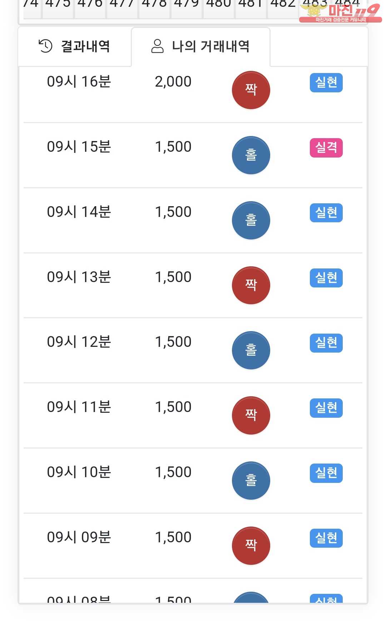
Task: Click the red 짝 circle at 09시 16분
Action: (x=251, y=90)
